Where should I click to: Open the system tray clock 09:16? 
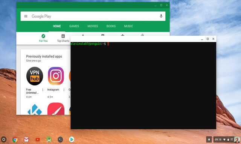click(218, 139)
